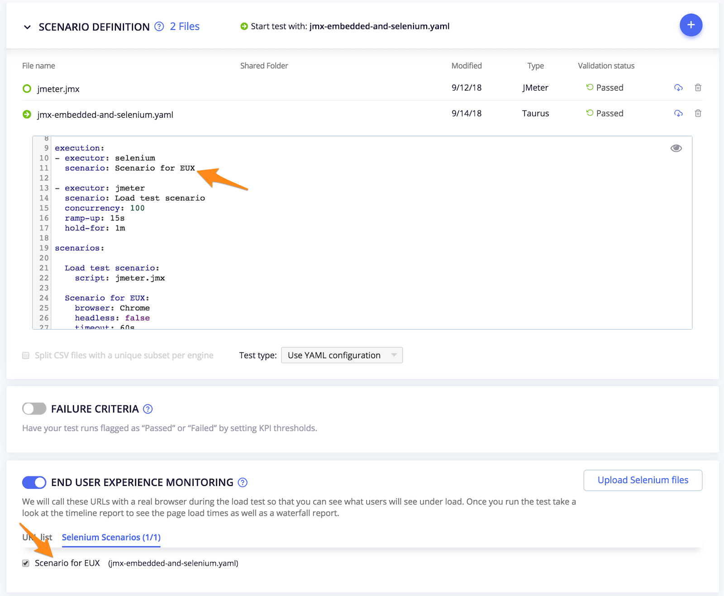
Task: Revalidate jmeter.jmx via its Passed icon
Action: pos(590,87)
